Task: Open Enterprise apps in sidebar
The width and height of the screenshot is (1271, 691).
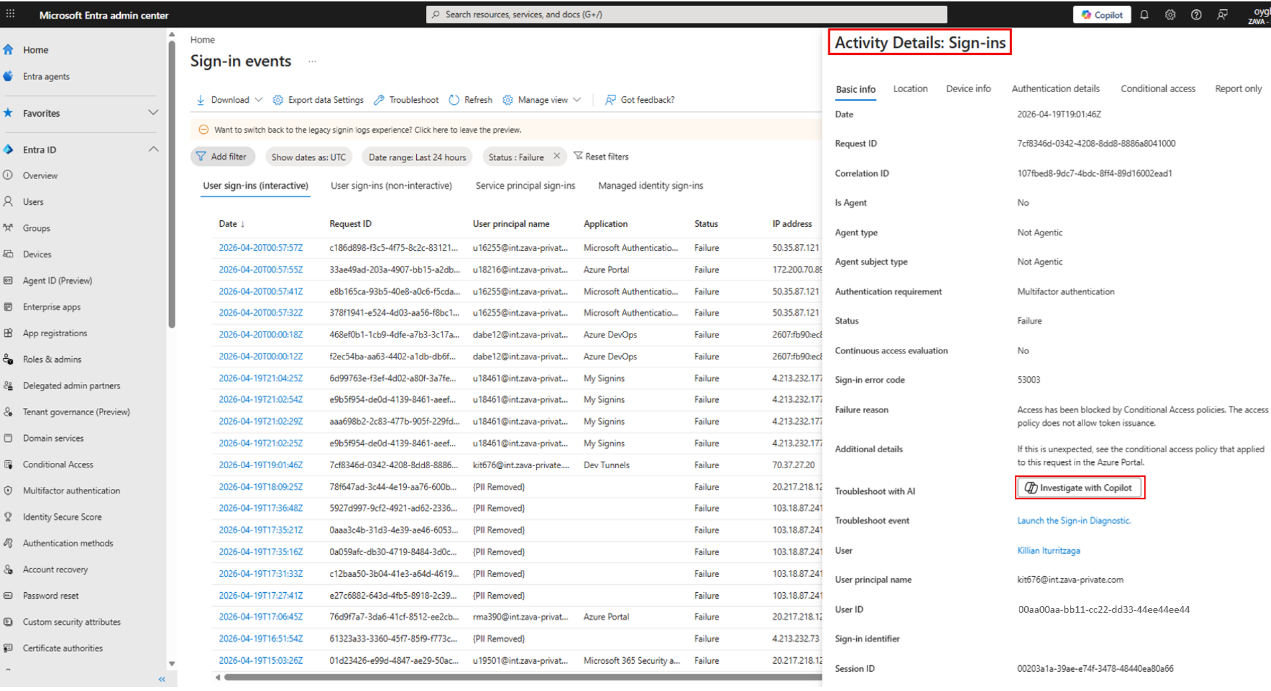Action: [52, 307]
